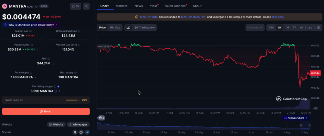Grab the right range-selector handle
Image resolution: width=324 pixels, height=136 pixels.
(310, 125)
